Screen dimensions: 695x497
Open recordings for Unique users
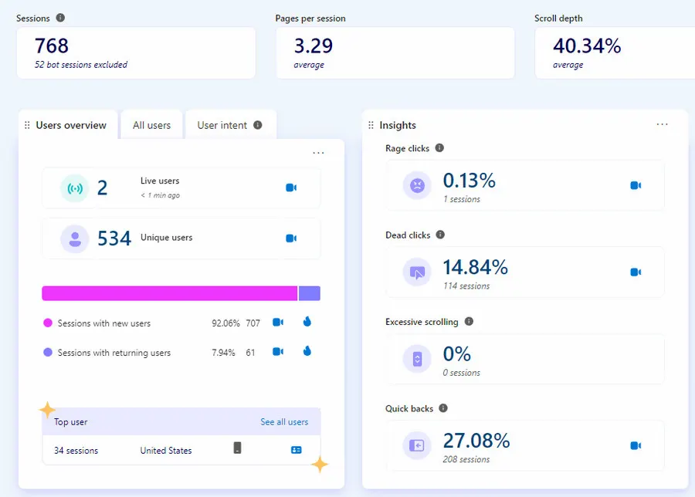291,238
